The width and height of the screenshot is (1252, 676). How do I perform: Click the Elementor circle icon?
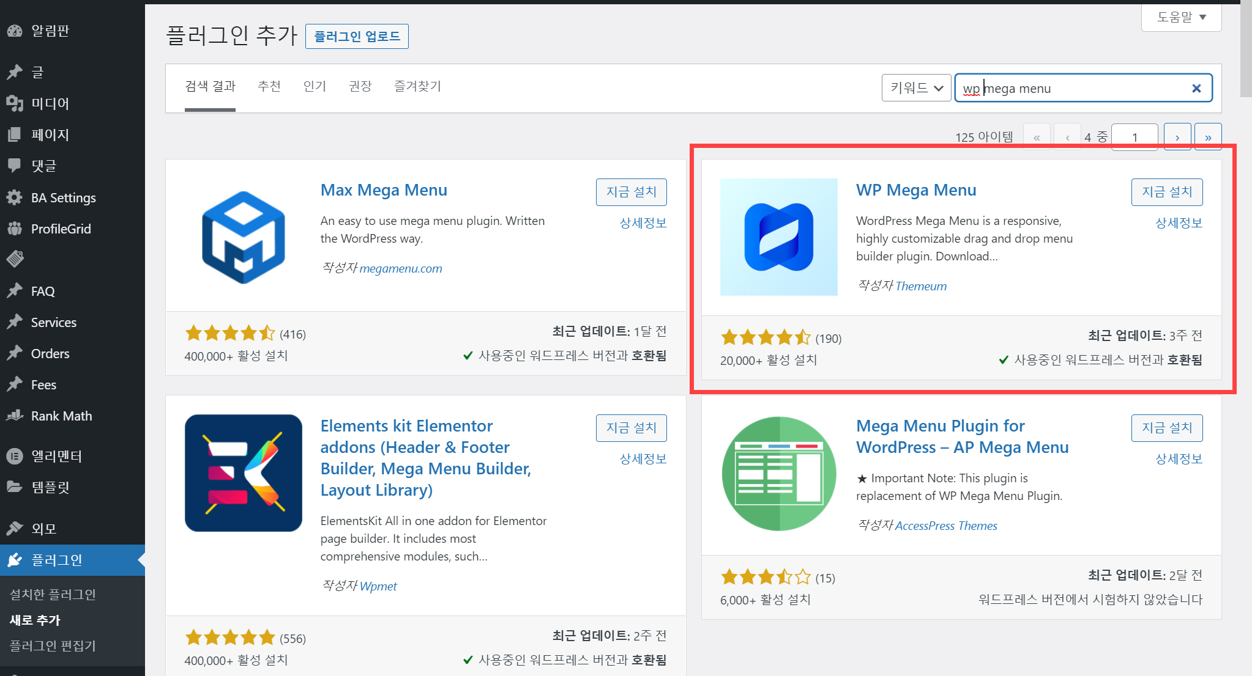point(15,456)
